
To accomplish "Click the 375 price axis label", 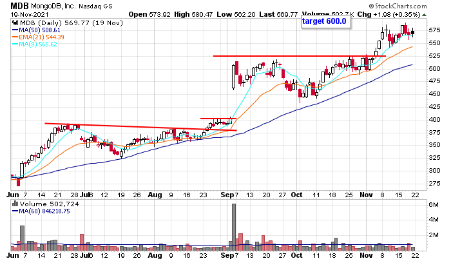I will tap(434, 132).
